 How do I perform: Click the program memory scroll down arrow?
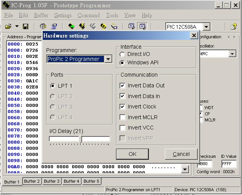point(185,169)
